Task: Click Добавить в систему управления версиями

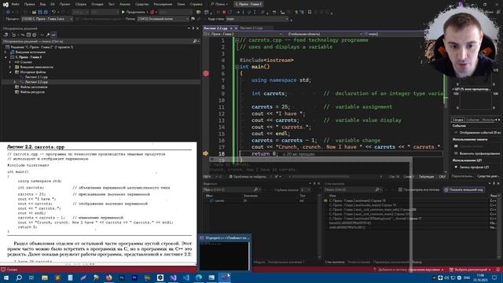Action: [409, 270]
